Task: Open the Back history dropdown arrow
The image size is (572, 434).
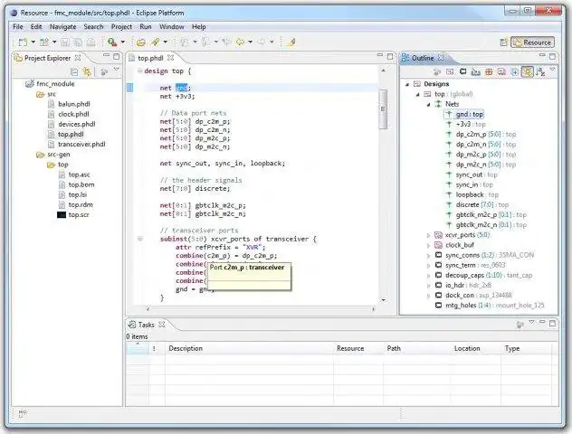Action: [x=250, y=42]
